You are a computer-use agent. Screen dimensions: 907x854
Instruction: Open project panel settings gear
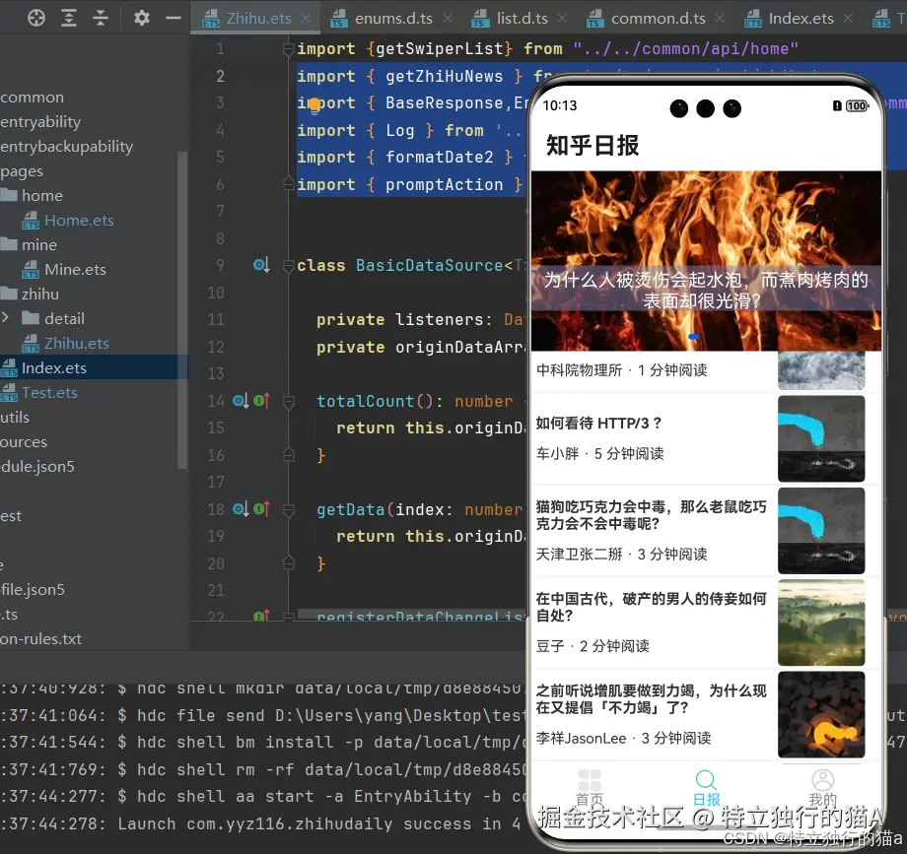[x=142, y=18]
